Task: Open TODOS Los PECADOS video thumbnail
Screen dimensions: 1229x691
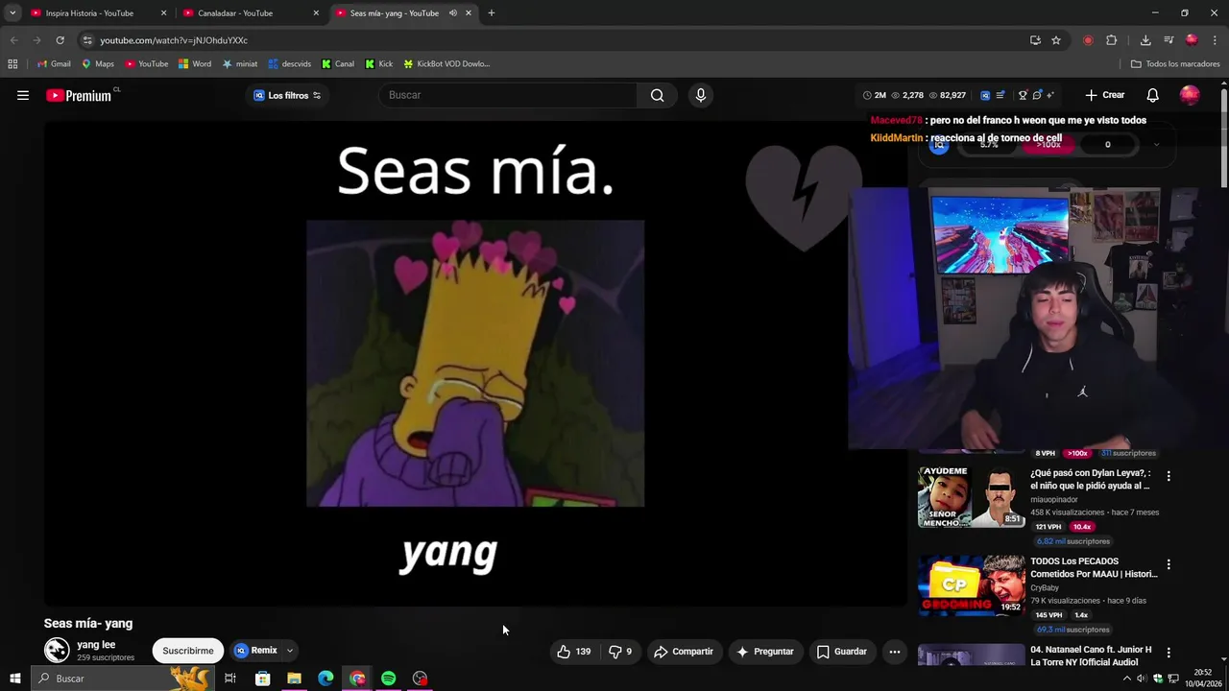Action: tap(971, 585)
